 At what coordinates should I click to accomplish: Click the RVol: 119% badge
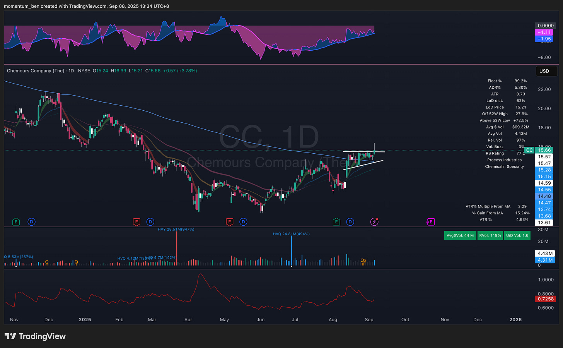(x=490, y=235)
